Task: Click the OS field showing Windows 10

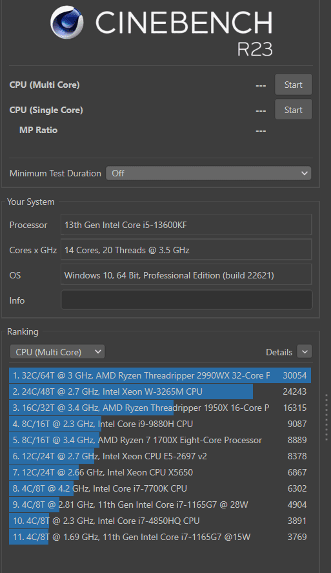Action: pos(186,275)
